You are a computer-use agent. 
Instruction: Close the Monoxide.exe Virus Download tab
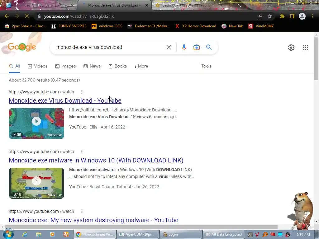coord(147,5)
